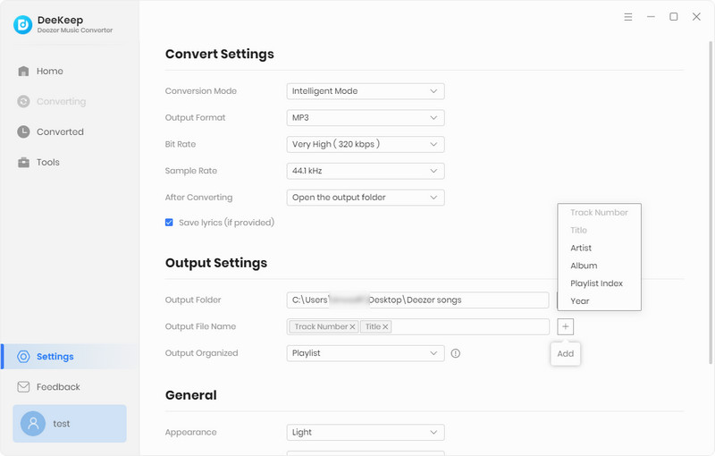Open the hamburger menu in title bar
The height and width of the screenshot is (456, 715).
pos(628,17)
